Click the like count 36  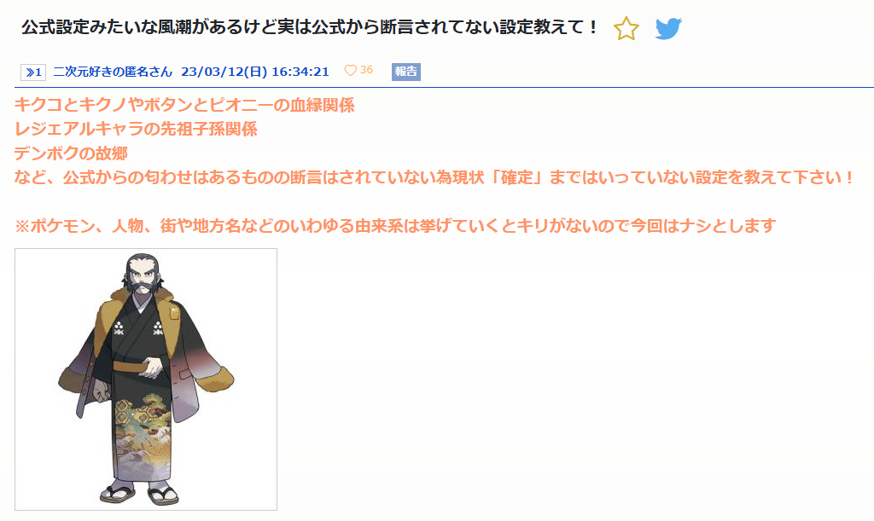366,70
